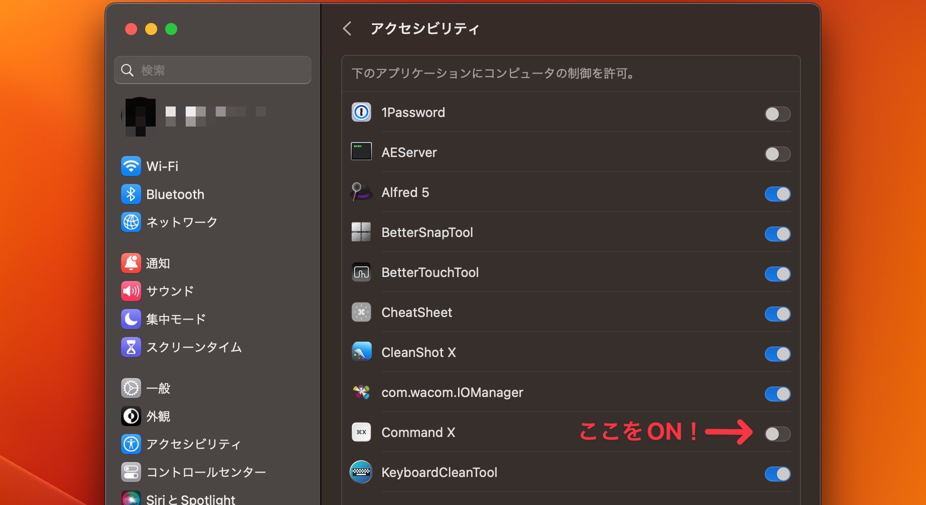This screenshot has height=505, width=926.
Task: Open コントロールセンター settings
Action: pyautogui.click(x=206, y=471)
